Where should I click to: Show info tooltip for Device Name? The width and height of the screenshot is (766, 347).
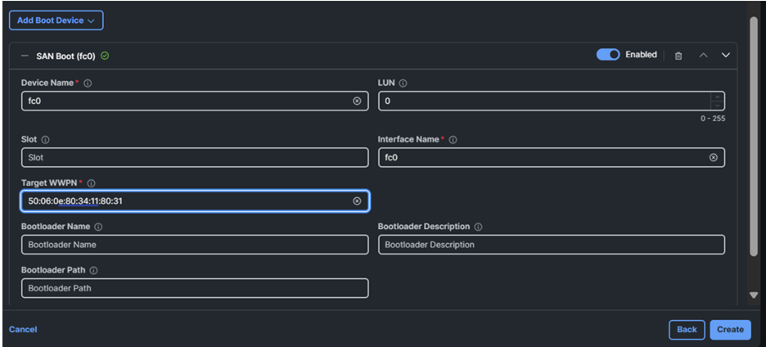click(88, 83)
